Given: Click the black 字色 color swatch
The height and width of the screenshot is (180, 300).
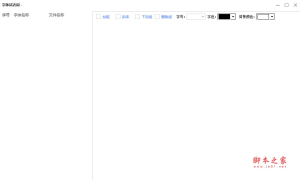Looking at the screenshot, I should pos(224,16).
